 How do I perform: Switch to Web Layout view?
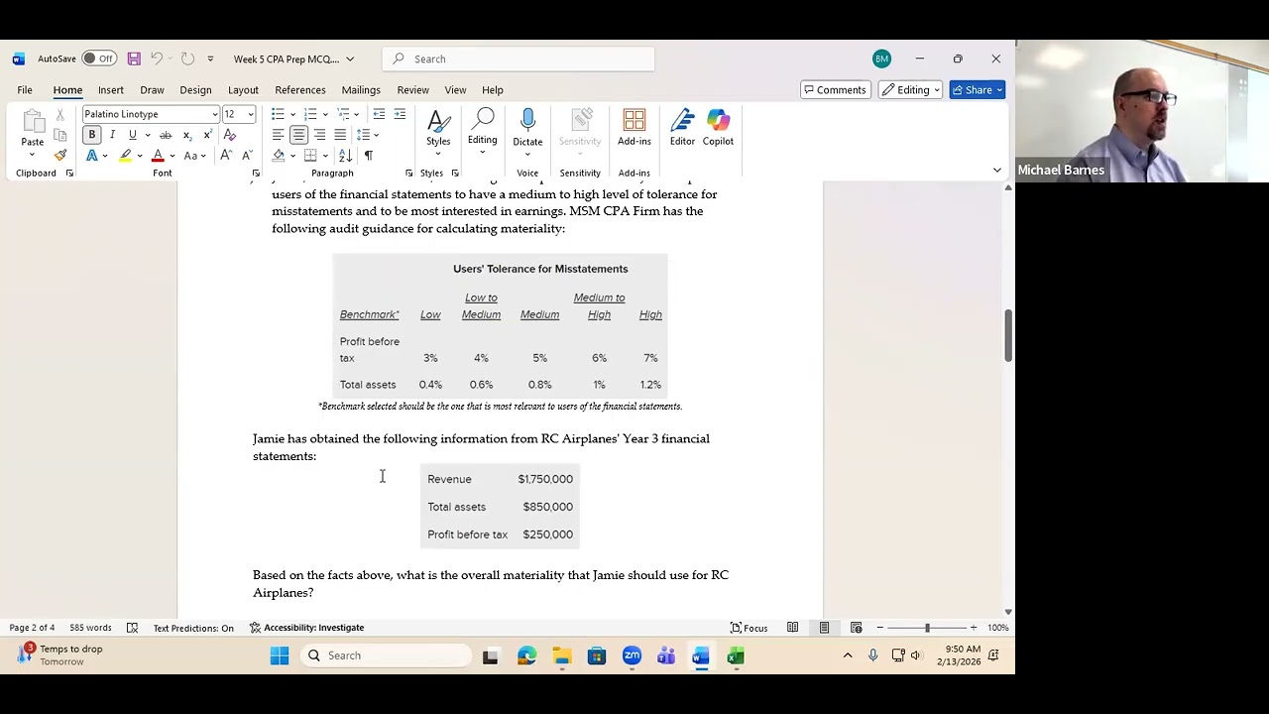coord(856,628)
